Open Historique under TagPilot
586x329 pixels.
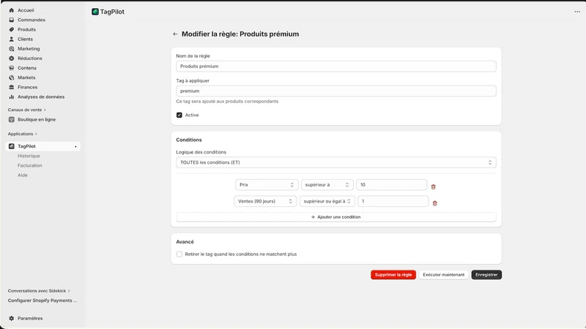point(29,156)
